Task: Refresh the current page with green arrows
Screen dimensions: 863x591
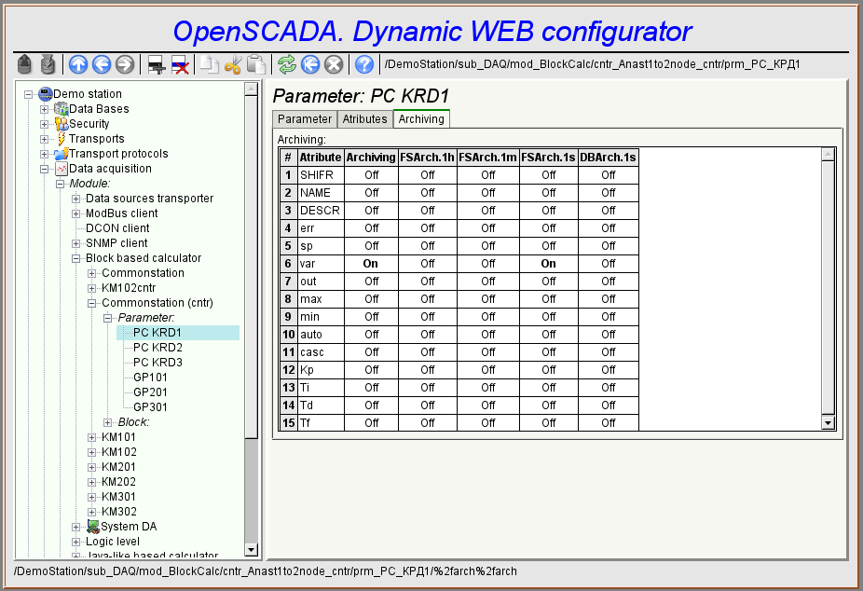Action: pos(287,64)
